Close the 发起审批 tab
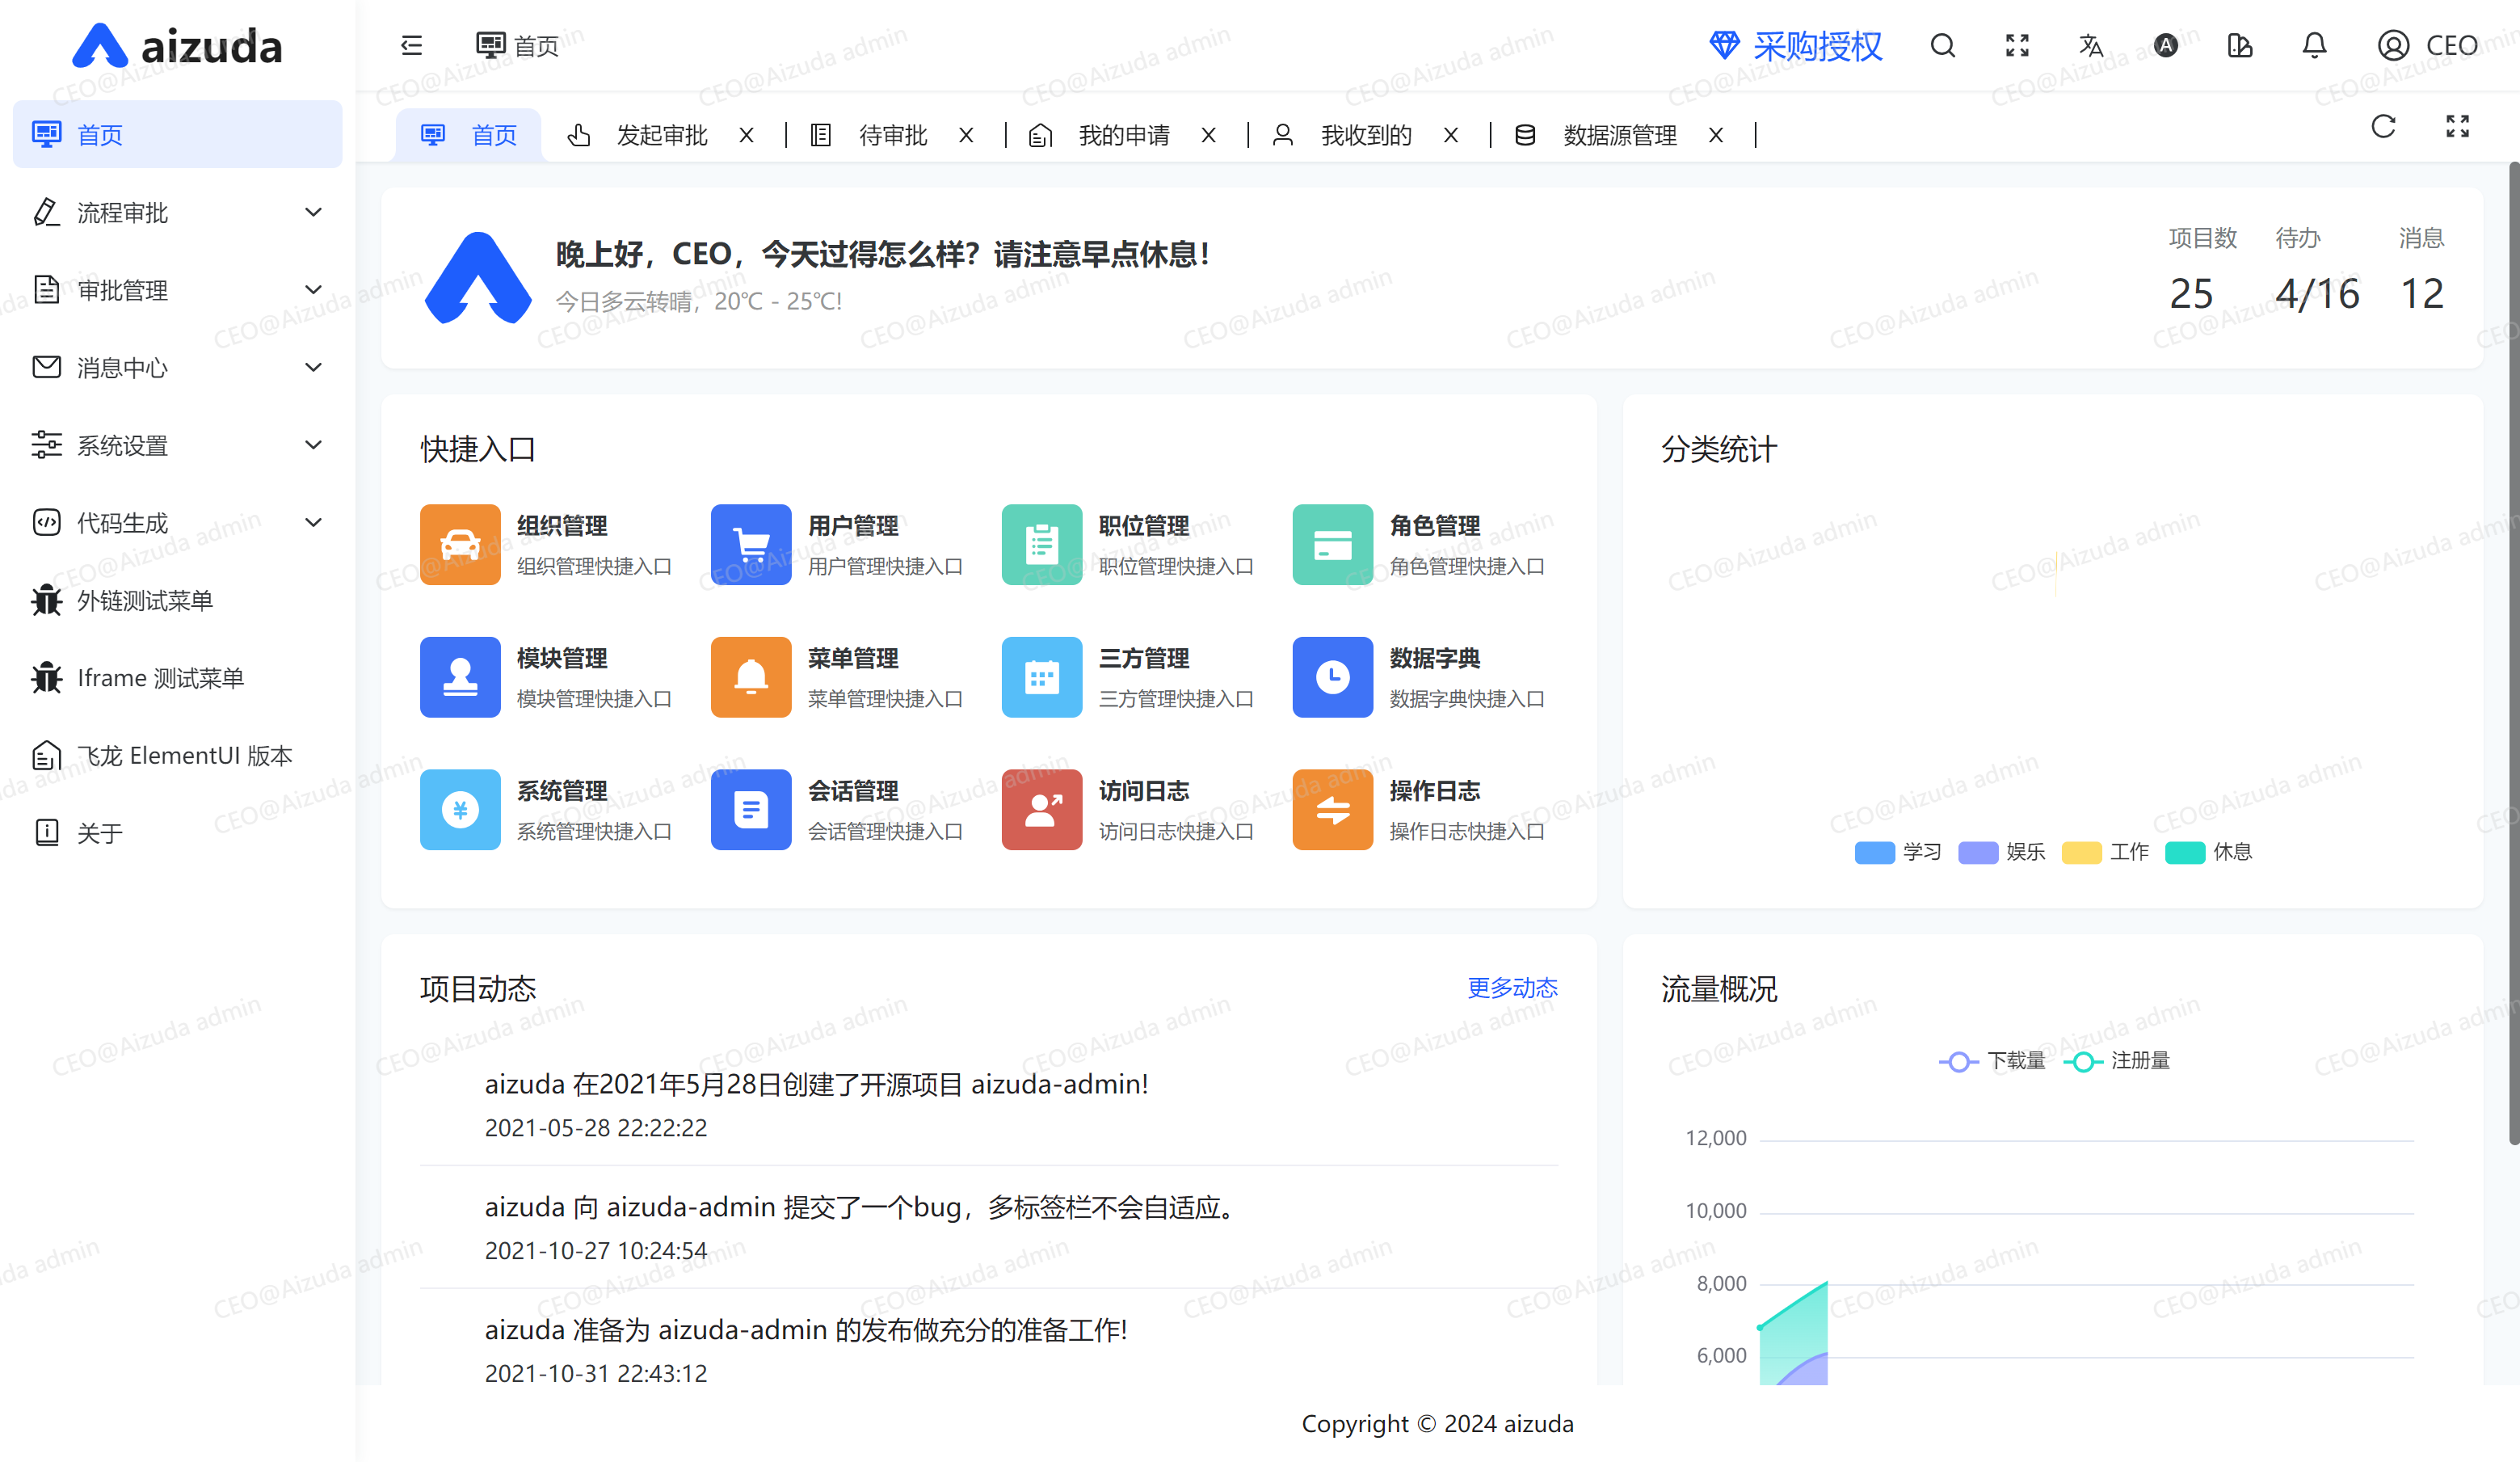Screen dimensions: 2520x1462 (746, 135)
